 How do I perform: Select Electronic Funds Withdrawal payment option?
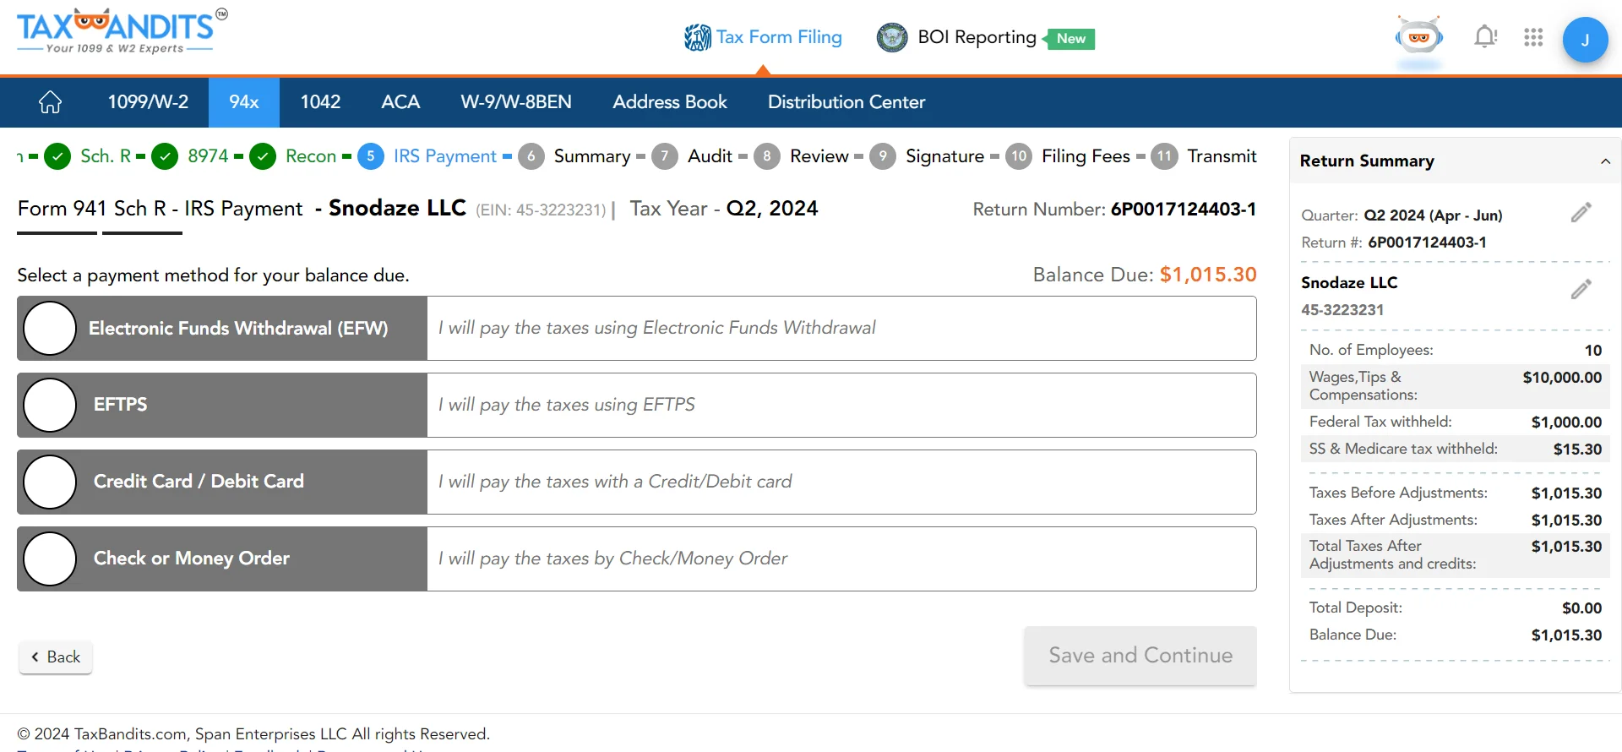coord(50,329)
